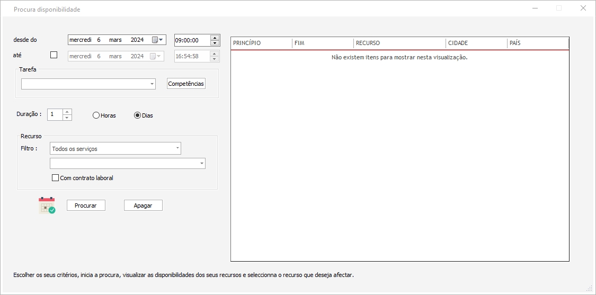The image size is (596, 295).
Task: Click year '2024' in 'desde do' date
Action: 137,40
